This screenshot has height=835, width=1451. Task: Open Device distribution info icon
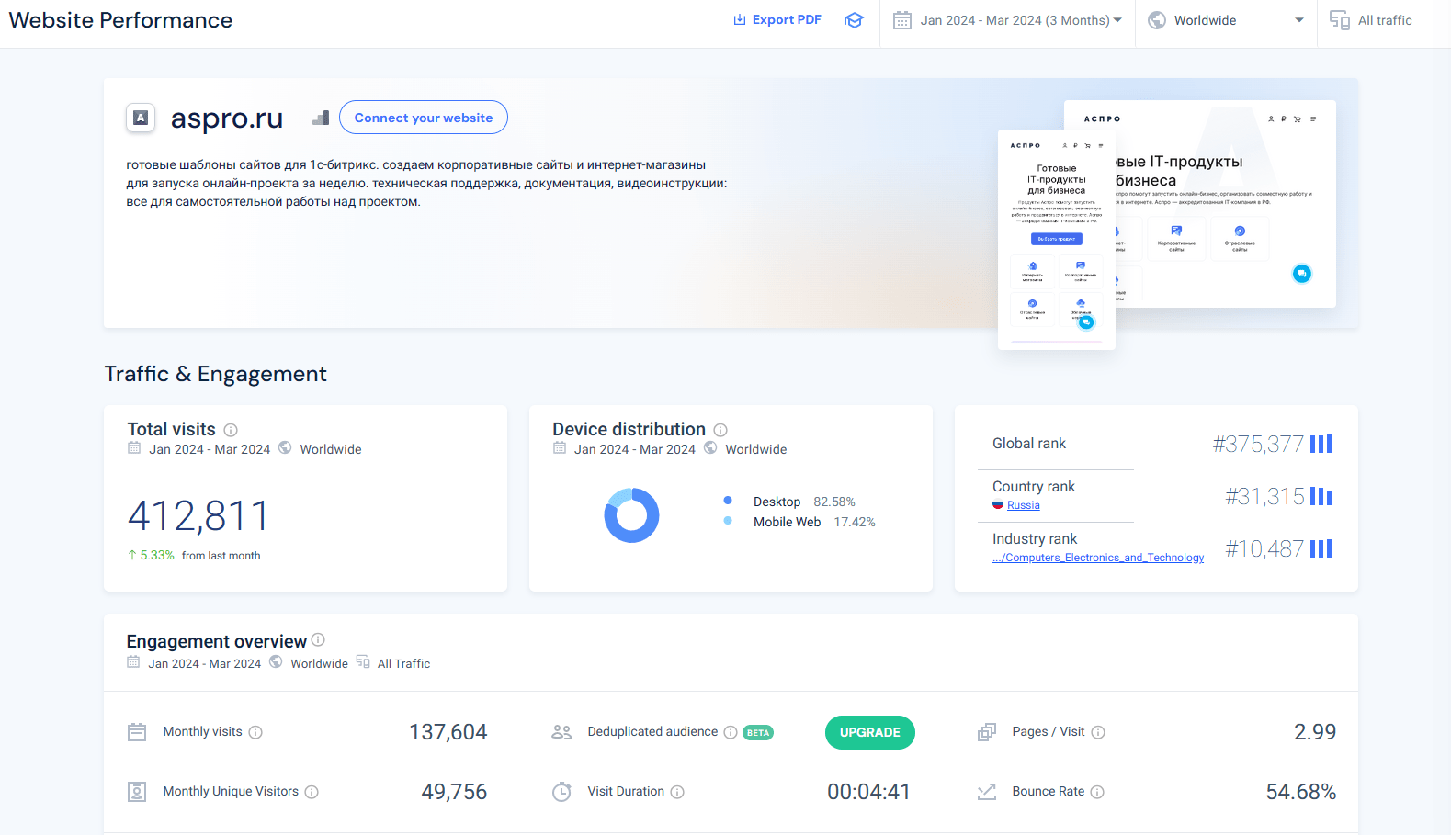tap(720, 430)
